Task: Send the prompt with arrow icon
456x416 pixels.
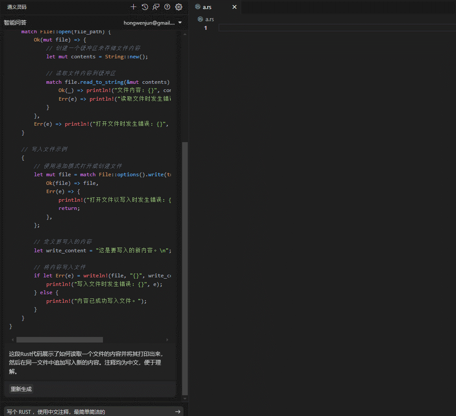Action: coord(177,412)
